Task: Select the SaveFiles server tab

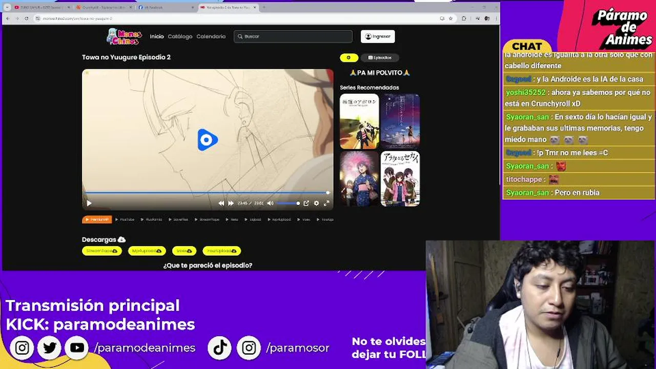Action: [x=179, y=219]
